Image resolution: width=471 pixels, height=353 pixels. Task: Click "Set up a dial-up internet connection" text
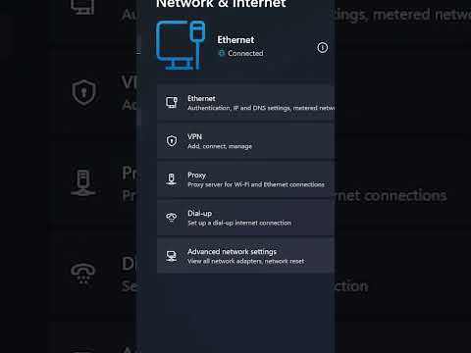pos(239,223)
